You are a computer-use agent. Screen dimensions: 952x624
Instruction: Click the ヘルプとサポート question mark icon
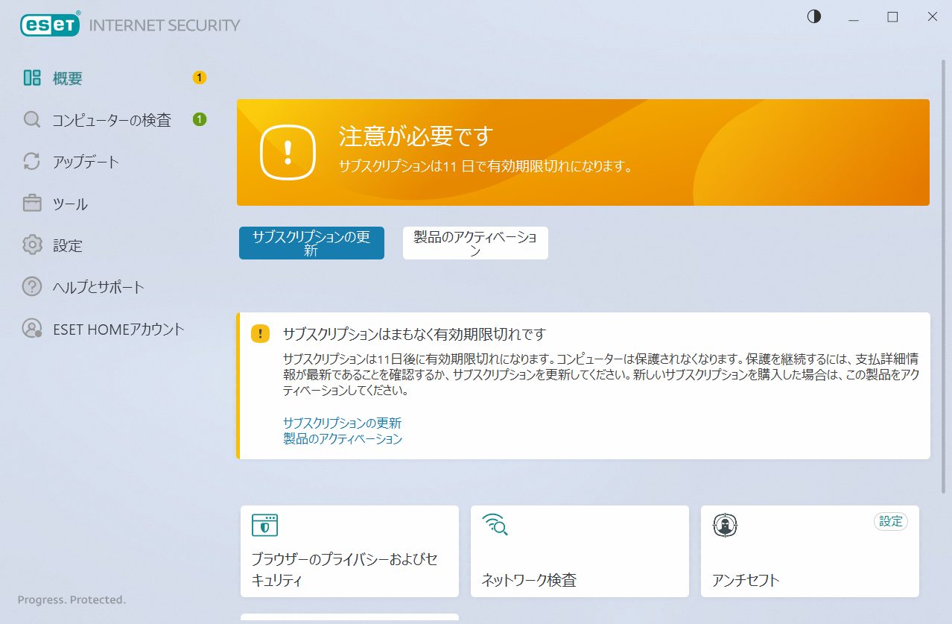tap(32, 287)
